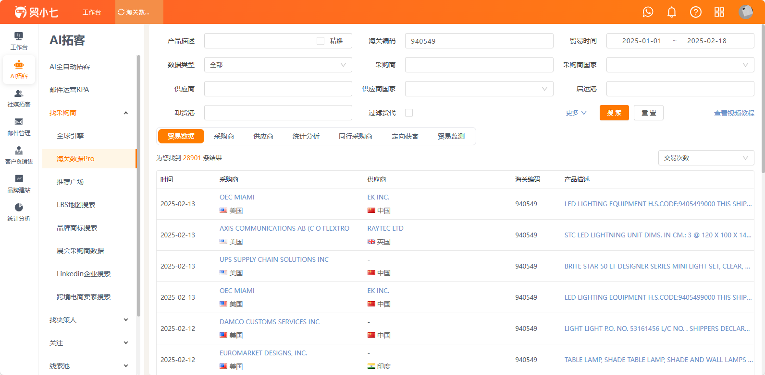Open the 查看视频教程 link
This screenshot has height=375, width=765.
(x=734, y=113)
